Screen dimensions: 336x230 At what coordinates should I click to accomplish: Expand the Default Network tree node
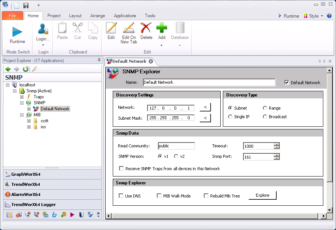[29, 109]
